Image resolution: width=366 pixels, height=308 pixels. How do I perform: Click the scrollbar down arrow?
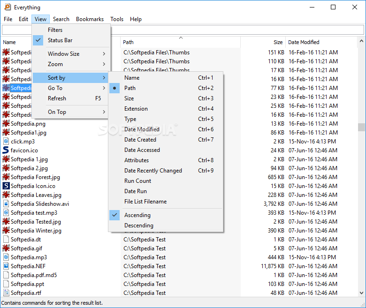pyautogui.click(x=361, y=293)
